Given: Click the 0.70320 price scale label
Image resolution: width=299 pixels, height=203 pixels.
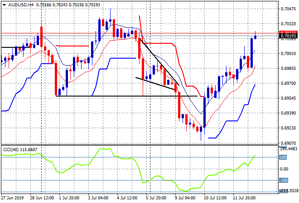Looking at the screenshot, I should (288, 24).
